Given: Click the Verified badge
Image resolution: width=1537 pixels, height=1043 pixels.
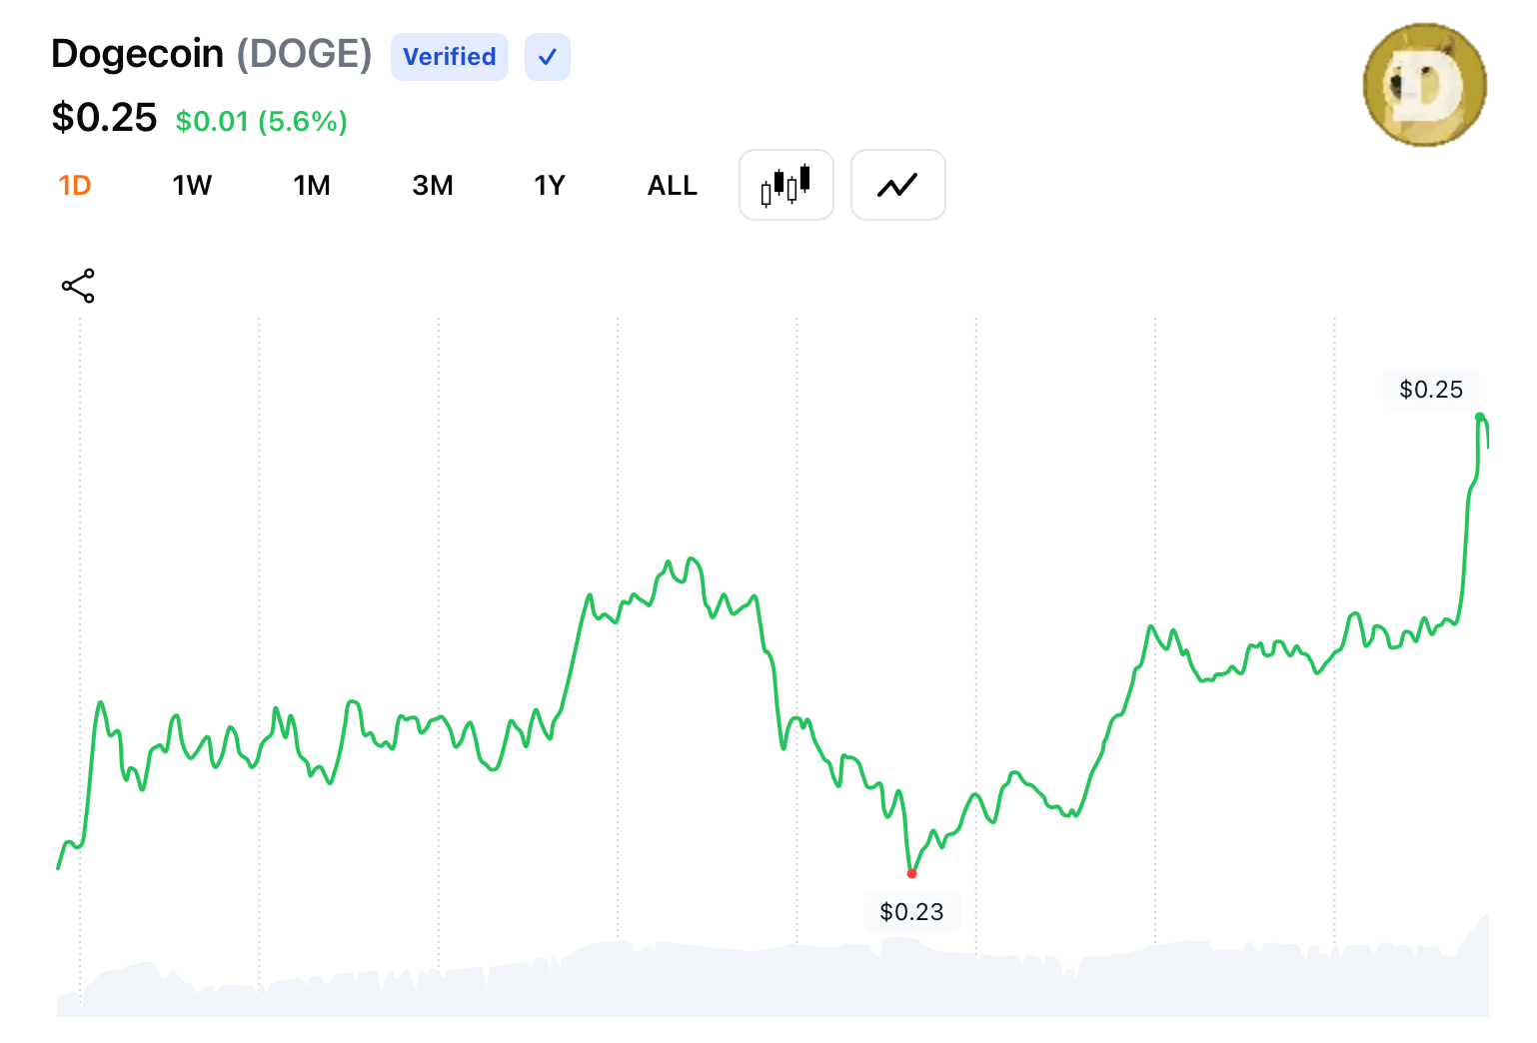Looking at the screenshot, I should pyautogui.click(x=450, y=57).
